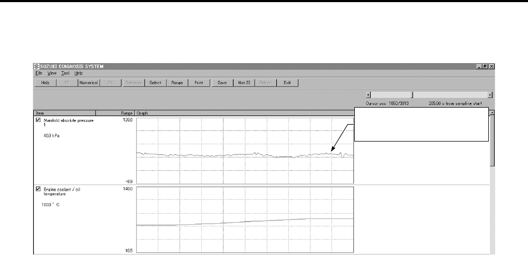The height and width of the screenshot is (255, 528).
Task: Open the File menu
Action: [x=39, y=73]
